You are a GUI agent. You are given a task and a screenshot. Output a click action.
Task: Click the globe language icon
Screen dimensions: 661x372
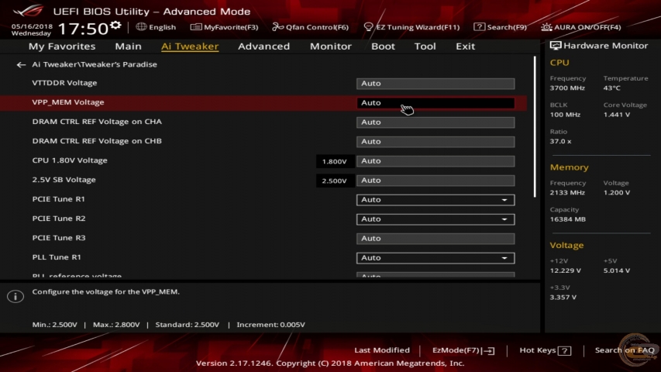(x=141, y=26)
